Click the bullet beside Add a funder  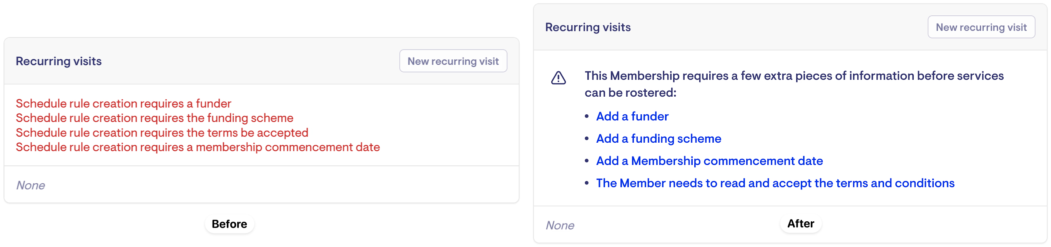pos(587,116)
